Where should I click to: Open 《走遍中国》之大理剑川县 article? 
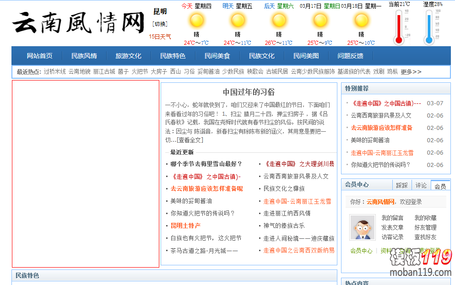pyautogui.click(x=299, y=164)
